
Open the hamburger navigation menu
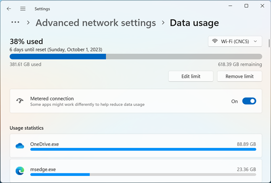point(23,9)
